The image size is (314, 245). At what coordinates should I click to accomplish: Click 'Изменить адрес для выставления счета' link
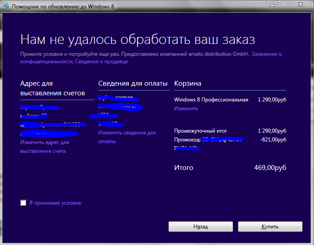point(44,147)
